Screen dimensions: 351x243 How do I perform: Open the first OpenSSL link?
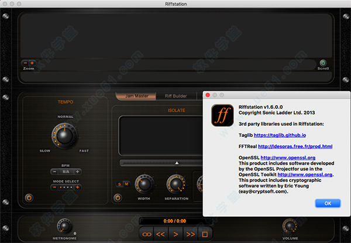click(288, 158)
